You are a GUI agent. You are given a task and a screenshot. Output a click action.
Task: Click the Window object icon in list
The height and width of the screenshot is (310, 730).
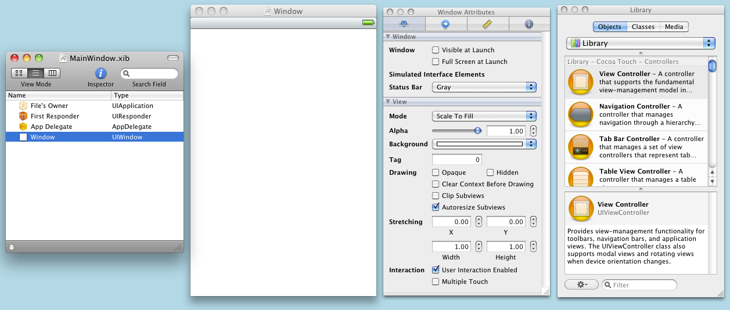tap(23, 137)
